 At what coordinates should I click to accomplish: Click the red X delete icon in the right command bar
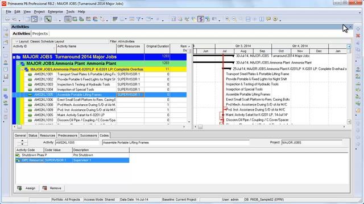[x=358, y=36]
